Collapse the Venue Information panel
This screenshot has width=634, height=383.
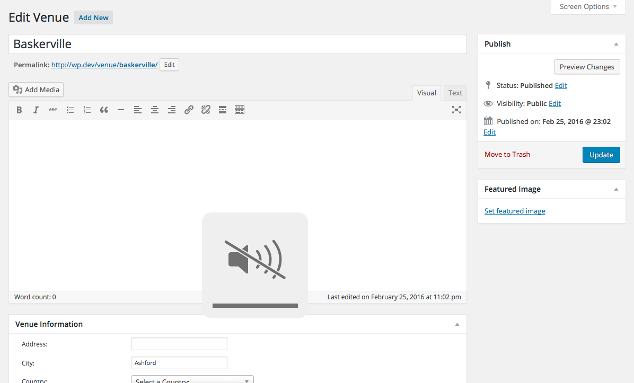click(457, 325)
